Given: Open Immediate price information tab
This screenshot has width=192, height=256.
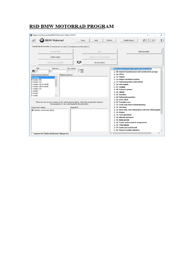Looking at the screenshot, I should click(78, 46).
